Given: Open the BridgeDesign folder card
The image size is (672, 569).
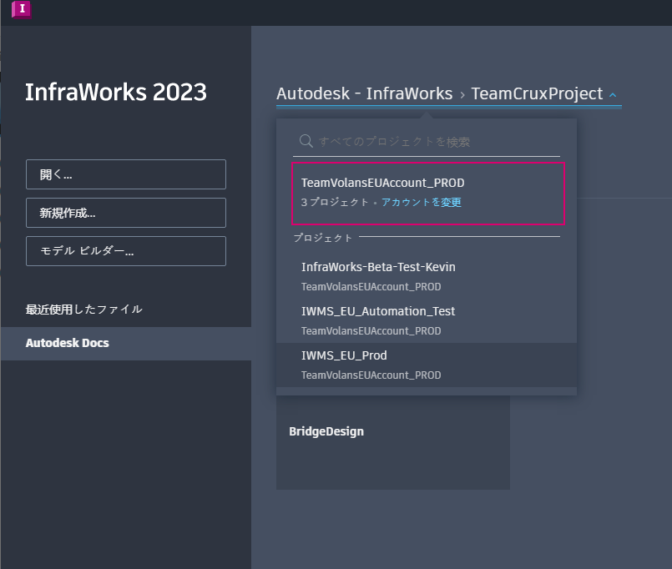Looking at the screenshot, I should 393,442.
